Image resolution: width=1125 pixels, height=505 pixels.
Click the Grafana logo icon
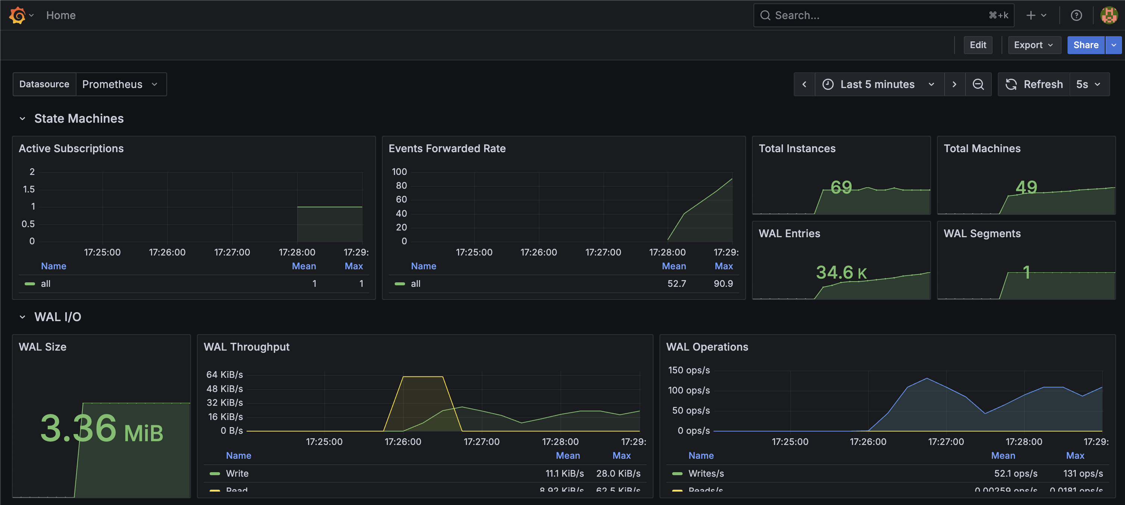18,15
